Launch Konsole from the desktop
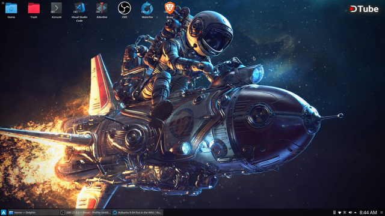The image size is (385, 216). click(57, 10)
